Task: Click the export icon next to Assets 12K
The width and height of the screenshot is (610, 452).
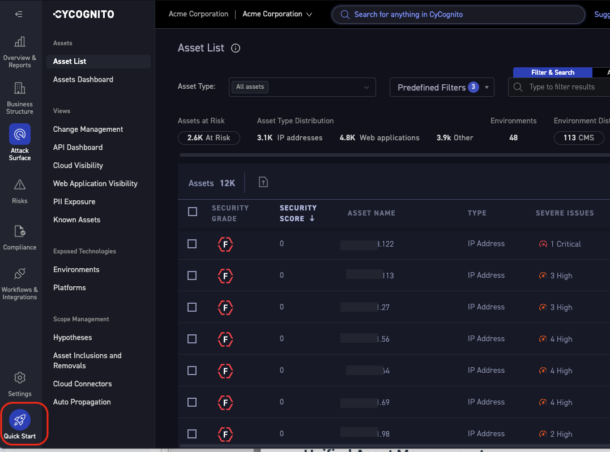Action: pyautogui.click(x=263, y=182)
